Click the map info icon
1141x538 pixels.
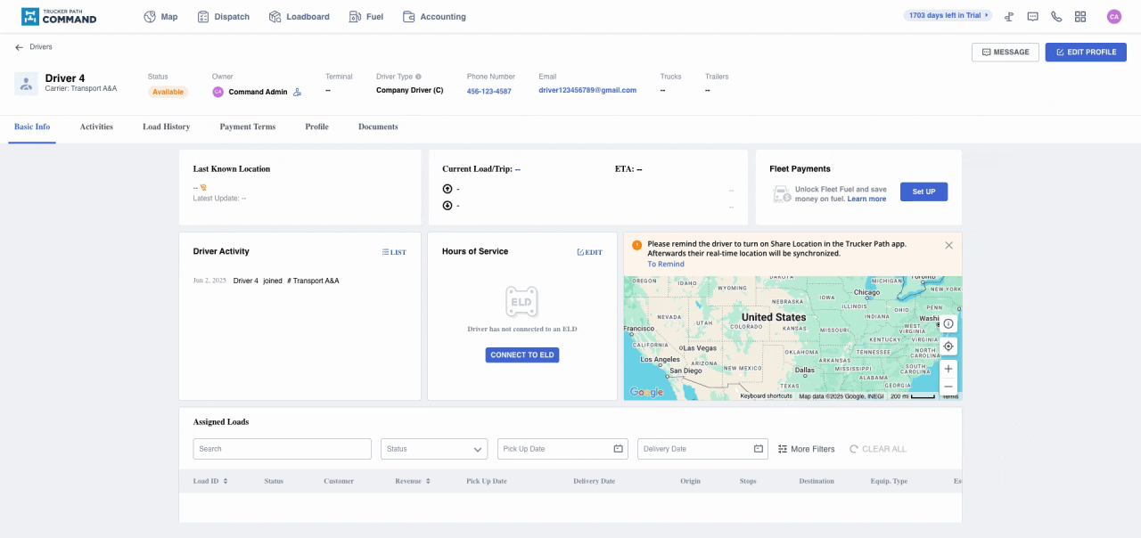point(948,324)
